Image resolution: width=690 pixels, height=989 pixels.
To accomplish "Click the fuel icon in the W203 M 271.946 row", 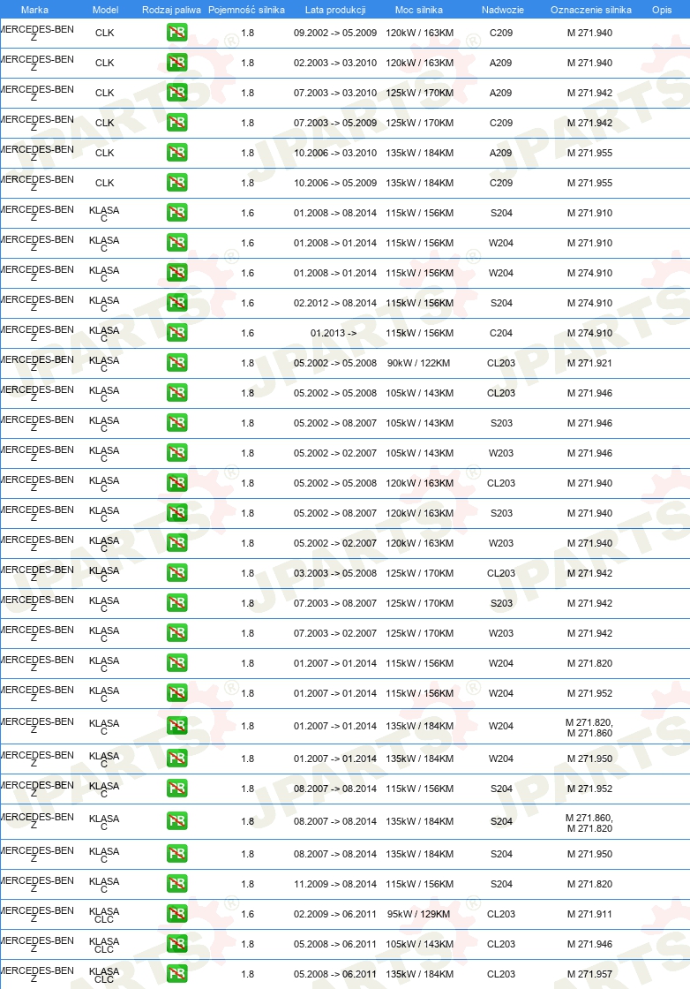I will pyautogui.click(x=177, y=453).
